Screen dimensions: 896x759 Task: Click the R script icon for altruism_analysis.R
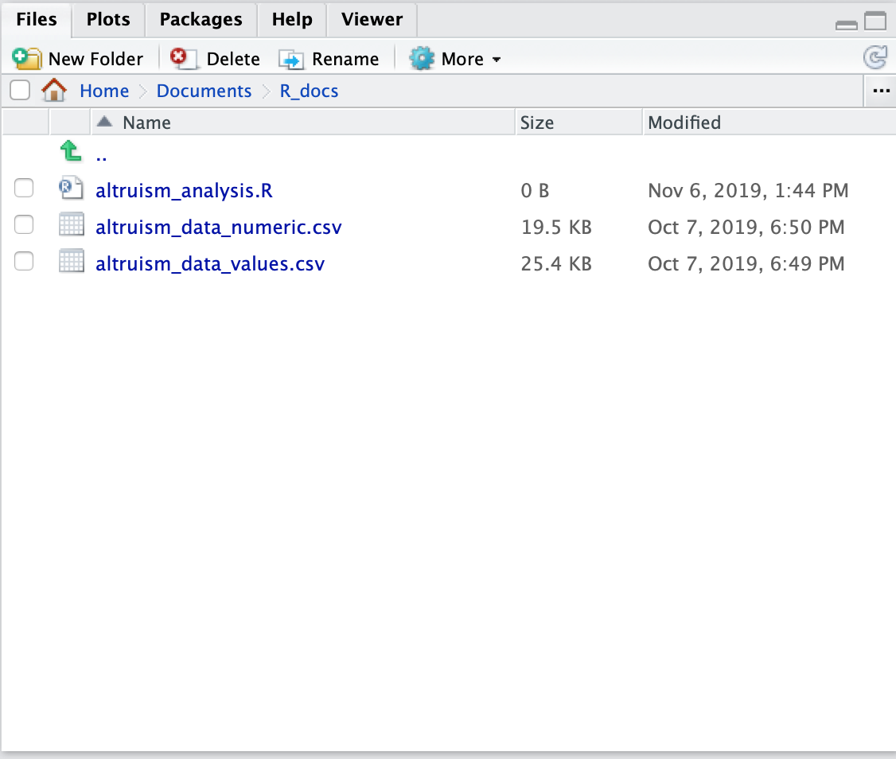72,188
